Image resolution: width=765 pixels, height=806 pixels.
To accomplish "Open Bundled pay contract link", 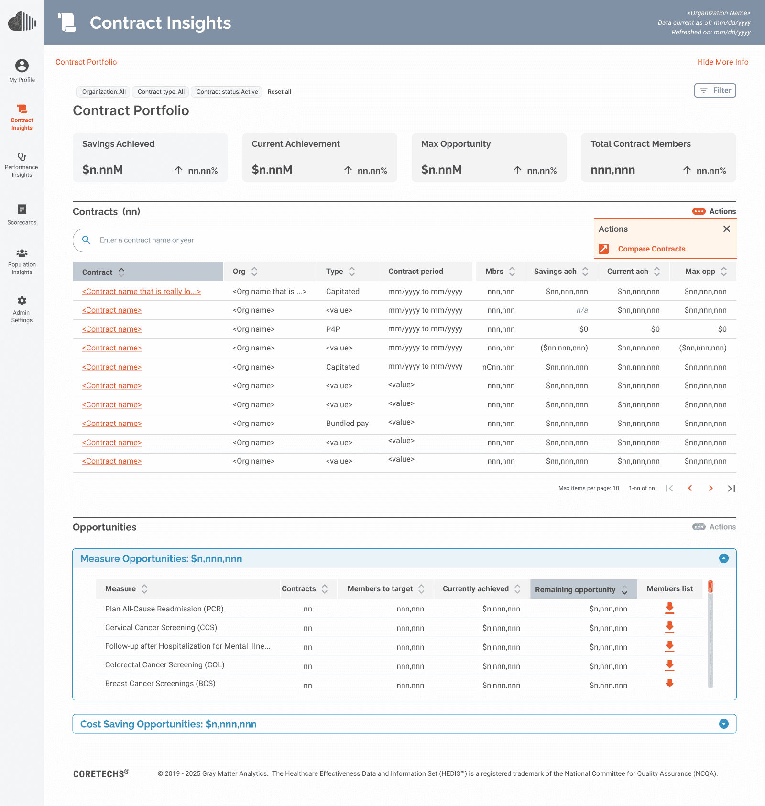I will click(x=112, y=424).
